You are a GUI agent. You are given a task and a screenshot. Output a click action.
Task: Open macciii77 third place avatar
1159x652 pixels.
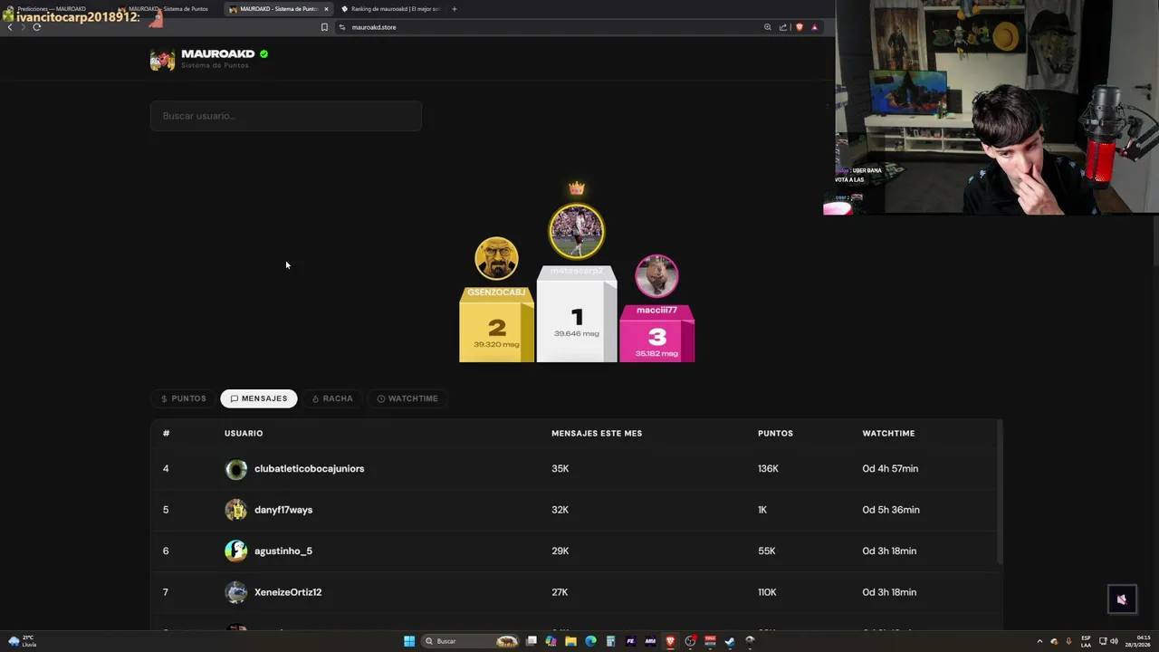click(656, 276)
